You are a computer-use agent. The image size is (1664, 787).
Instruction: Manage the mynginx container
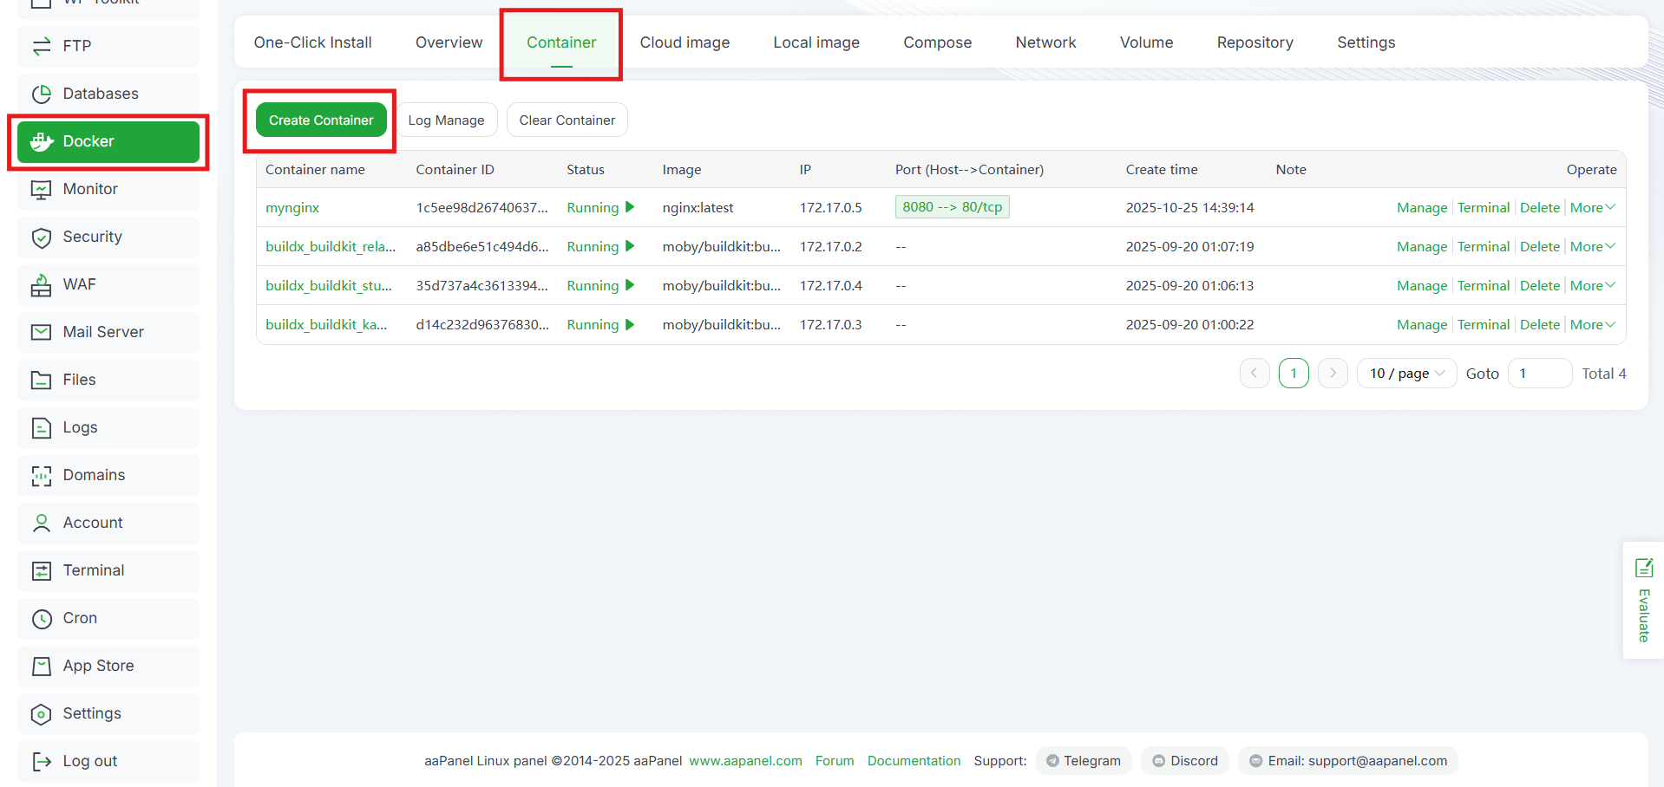[1422, 207]
